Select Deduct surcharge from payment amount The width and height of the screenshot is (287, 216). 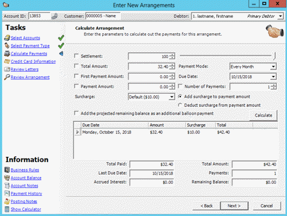pyautogui.click(x=180, y=105)
